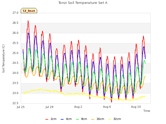Click the 23.0 y-axis tick label
The height and width of the screenshot is (124, 166).
click(16, 93)
